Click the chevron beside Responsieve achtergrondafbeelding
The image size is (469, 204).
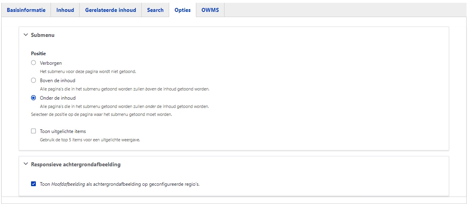26,164
